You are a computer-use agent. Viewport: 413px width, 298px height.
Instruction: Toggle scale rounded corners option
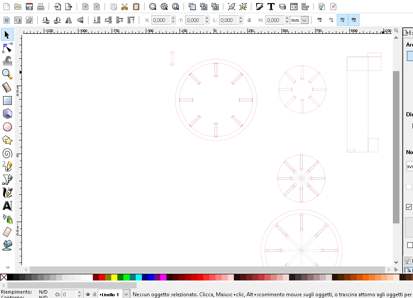pyautogui.click(x=331, y=20)
